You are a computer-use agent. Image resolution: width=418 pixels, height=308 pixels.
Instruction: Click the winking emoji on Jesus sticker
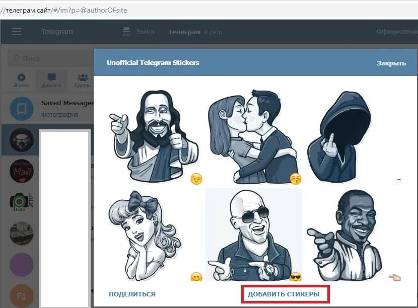tap(196, 179)
